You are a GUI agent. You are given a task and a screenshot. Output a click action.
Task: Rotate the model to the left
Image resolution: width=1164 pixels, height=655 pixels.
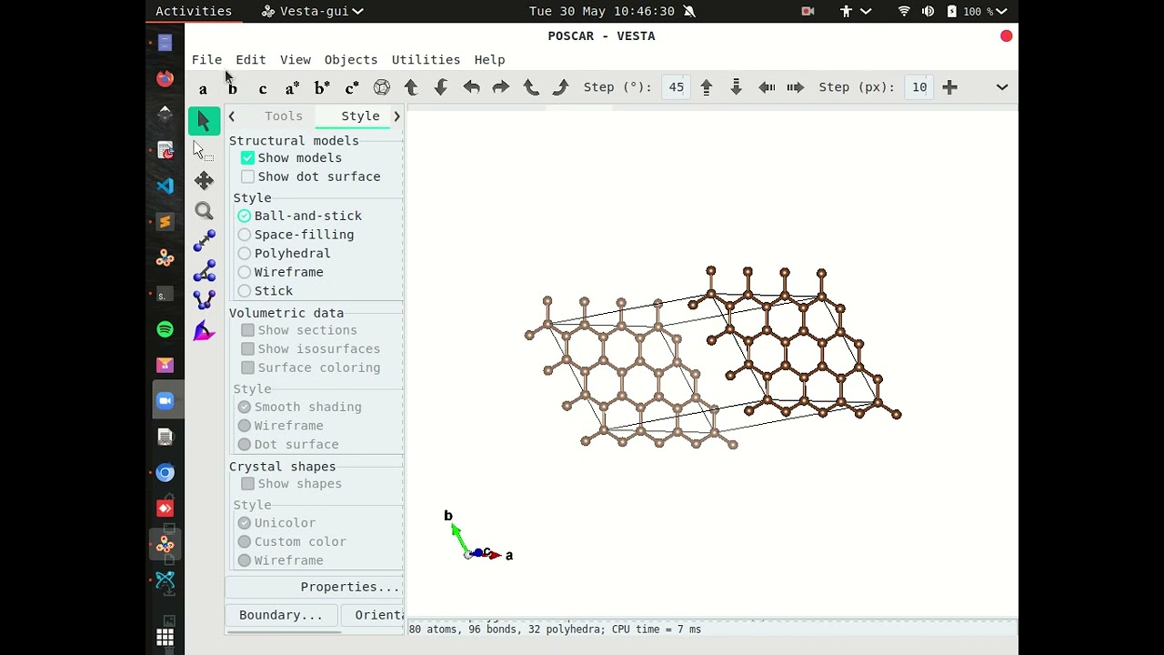(471, 87)
